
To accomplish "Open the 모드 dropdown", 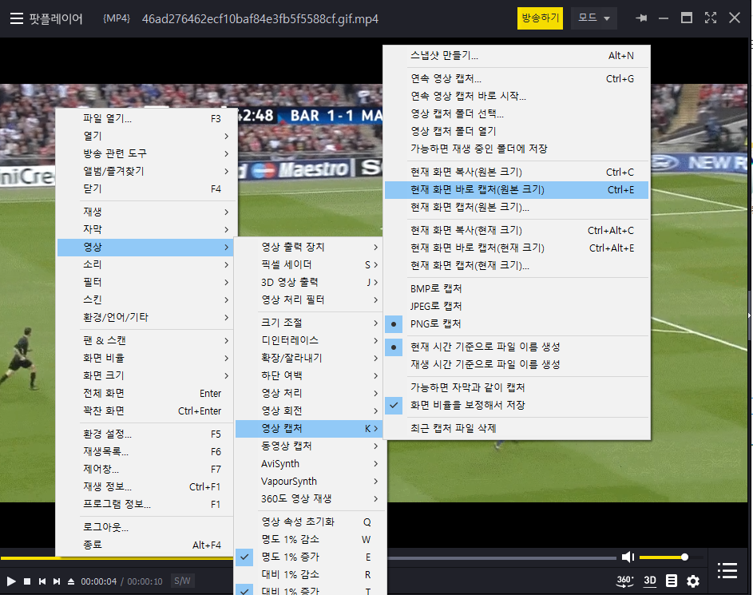I will tap(594, 18).
